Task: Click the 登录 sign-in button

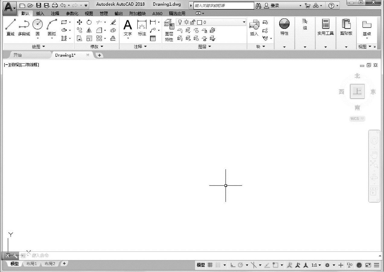Action: click(x=272, y=5)
